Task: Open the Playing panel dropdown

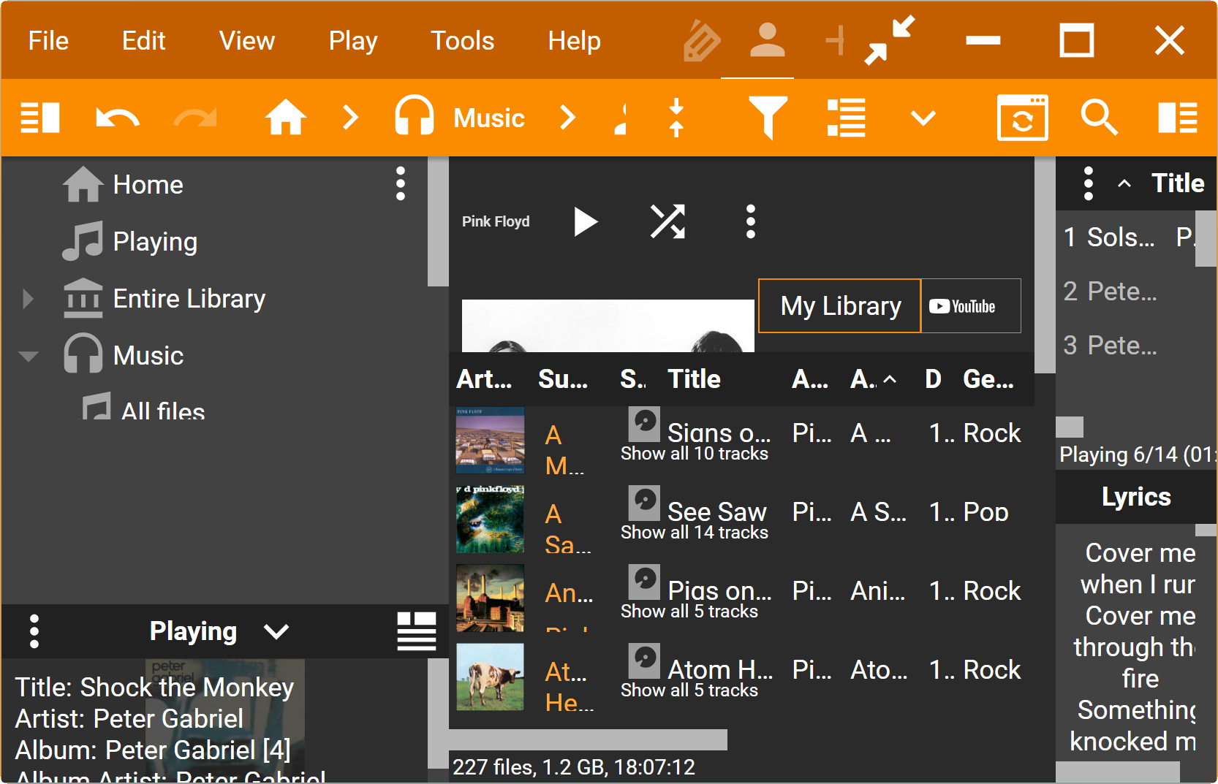Action: point(276,631)
